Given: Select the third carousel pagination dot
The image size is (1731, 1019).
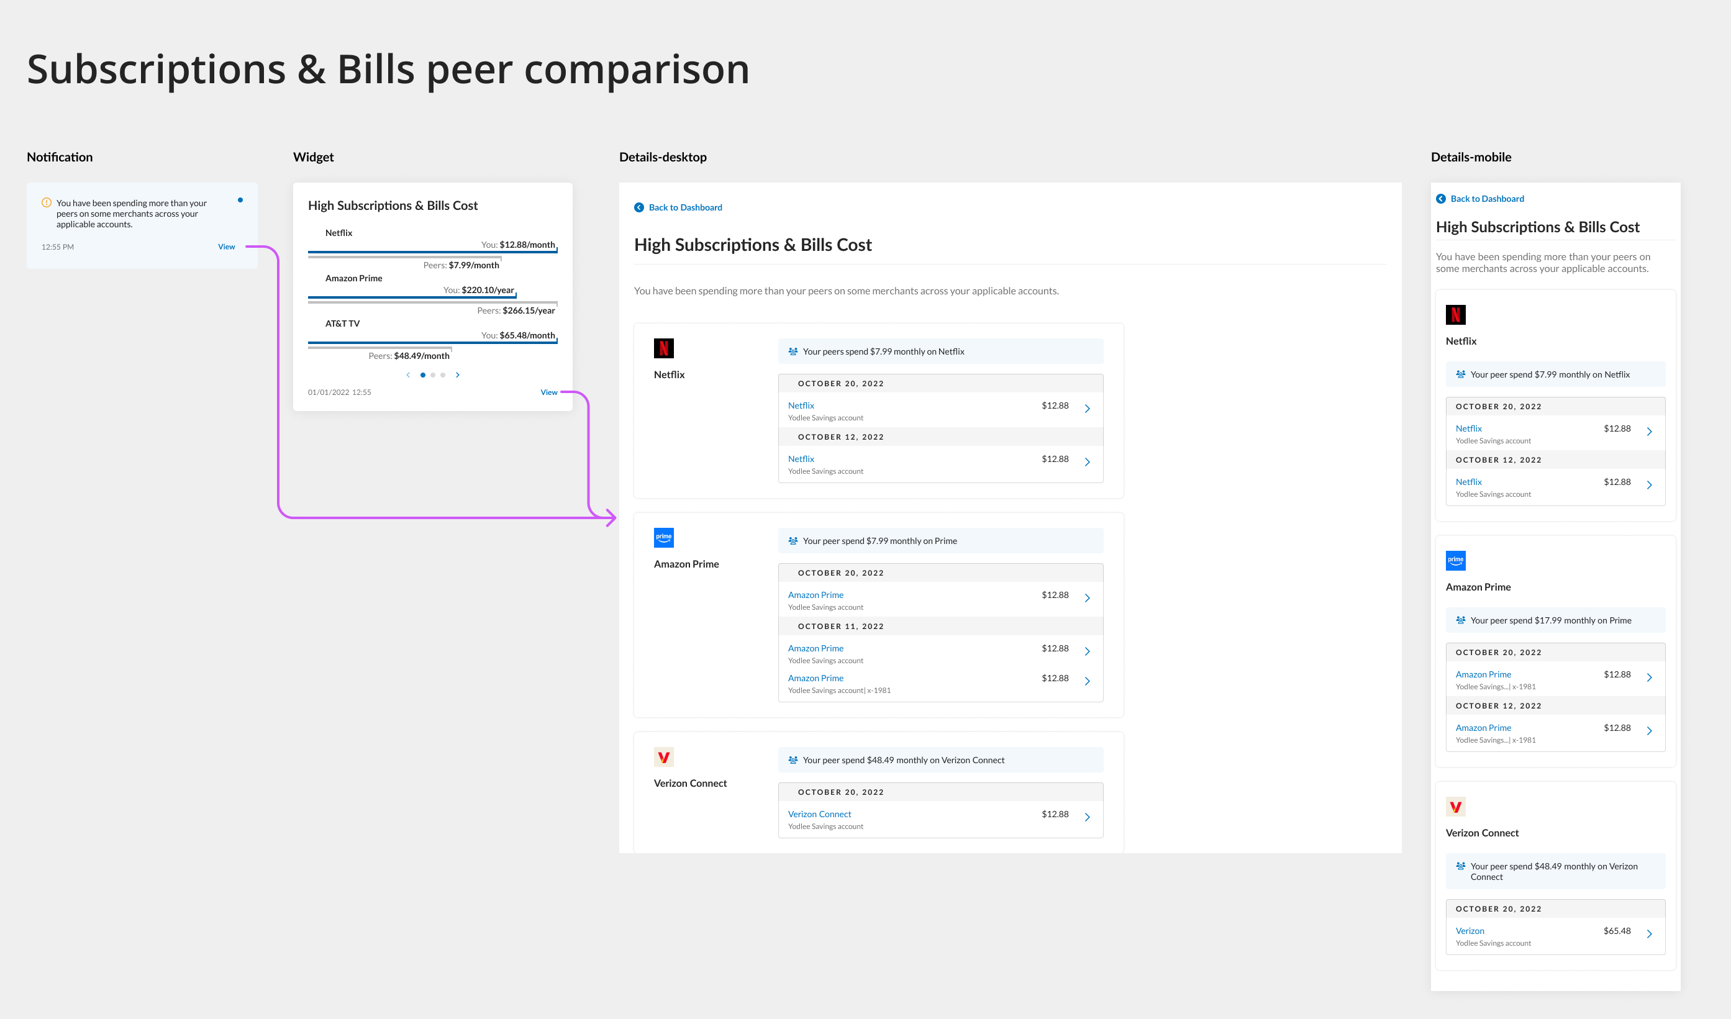Looking at the screenshot, I should pos(443,375).
